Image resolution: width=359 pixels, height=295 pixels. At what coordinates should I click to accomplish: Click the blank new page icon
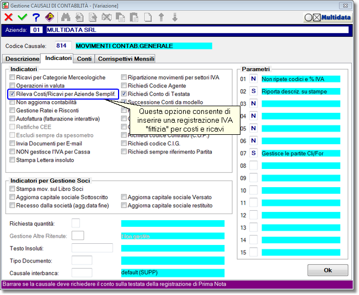pyautogui.click(x=148, y=18)
